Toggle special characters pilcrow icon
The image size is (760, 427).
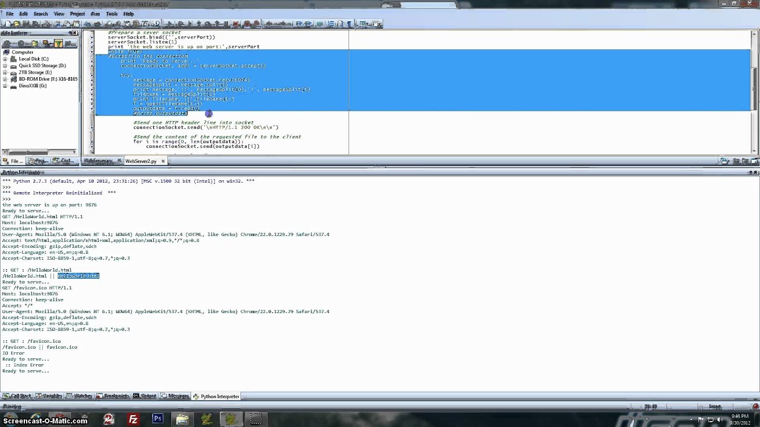pyautogui.click(x=349, y=24)
